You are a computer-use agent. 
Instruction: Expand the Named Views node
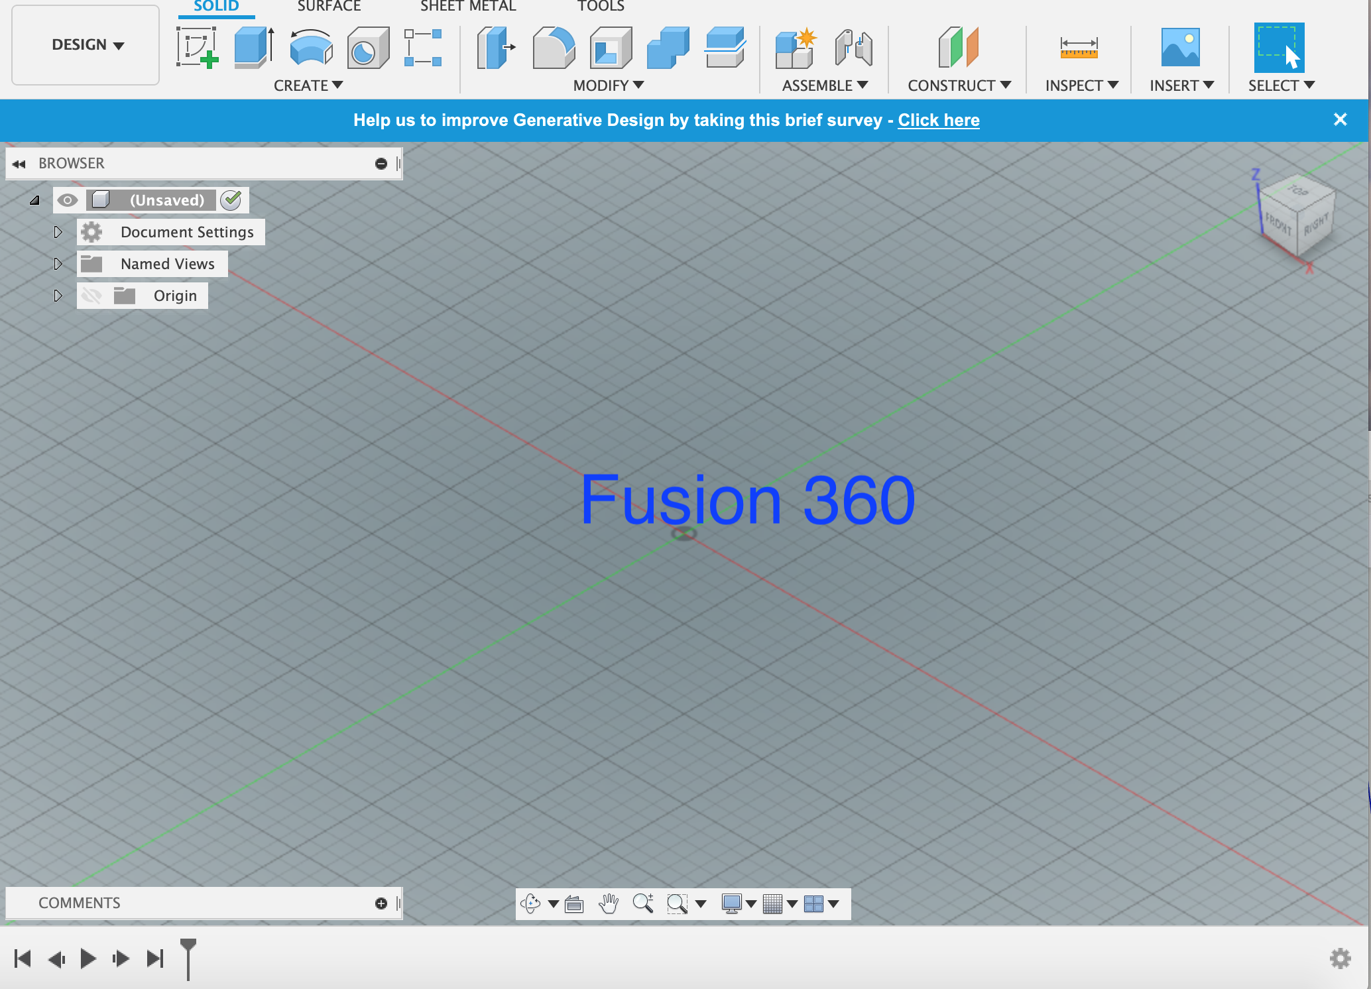click(x=58, y=264)
